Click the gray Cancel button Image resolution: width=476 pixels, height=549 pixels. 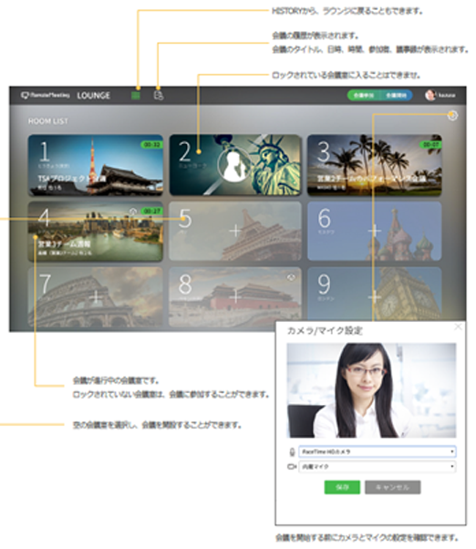[393, 487]
